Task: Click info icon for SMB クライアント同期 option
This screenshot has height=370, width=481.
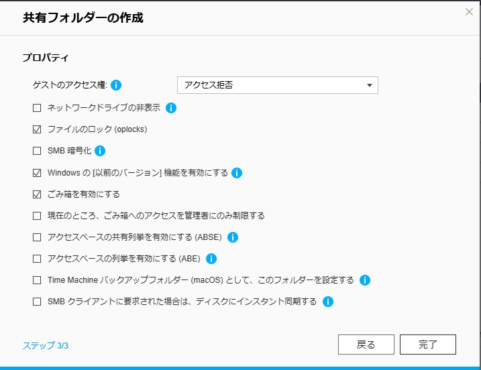Action: pyautogui.click(x=328, y=302)
